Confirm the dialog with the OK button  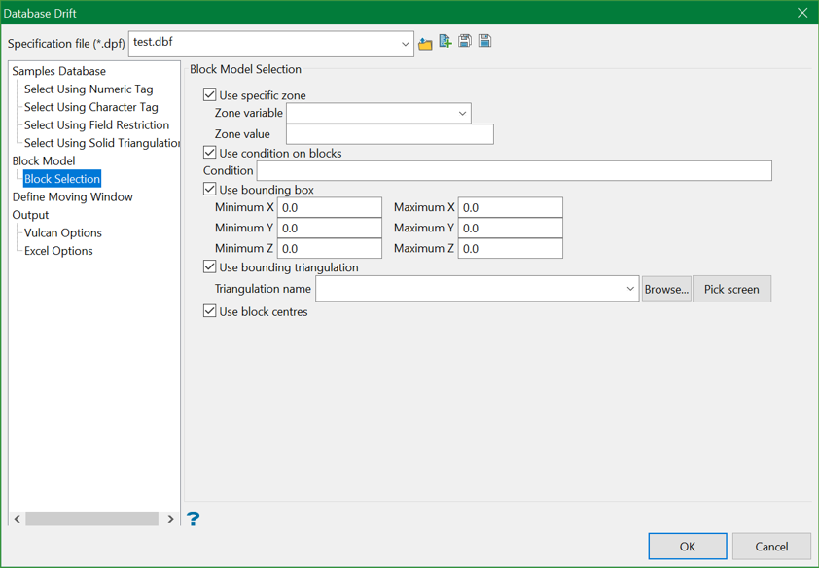[687, 546]
